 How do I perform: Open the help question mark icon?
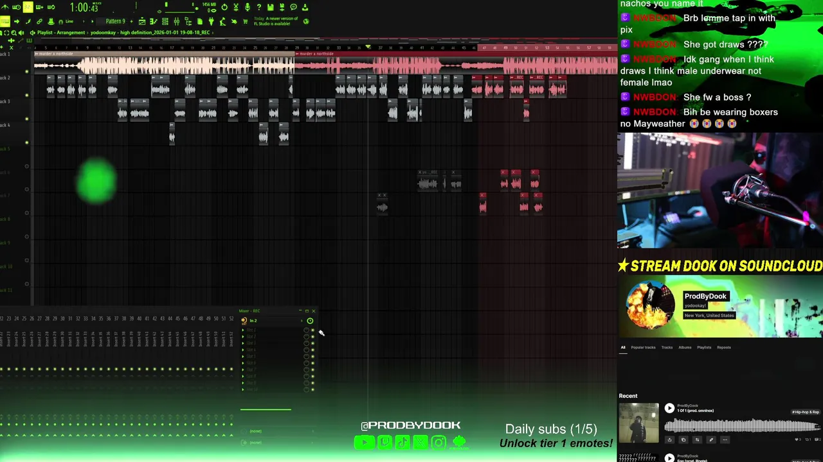pos(258,7)
